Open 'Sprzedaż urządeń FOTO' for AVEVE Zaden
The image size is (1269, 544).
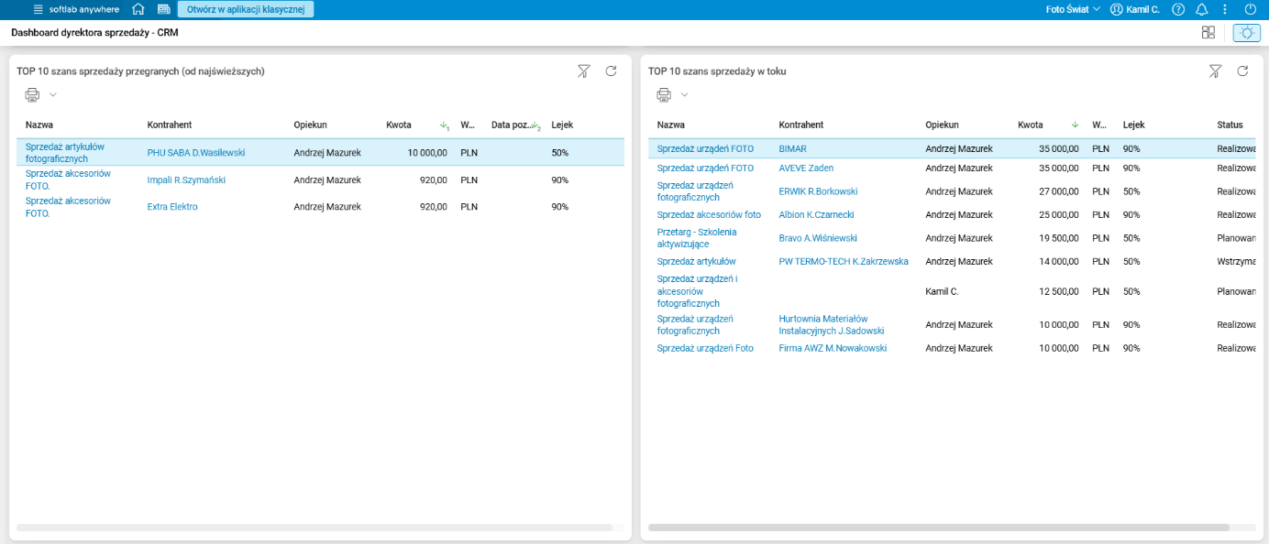[x=705, y=168]
